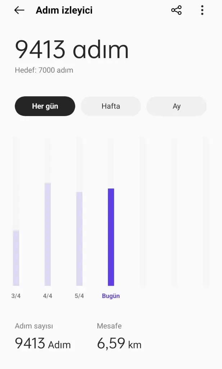The image size is (222, 369).
Task: Tap the Hedef: 7000 adım goal text
Action: [x=44, y=70]
